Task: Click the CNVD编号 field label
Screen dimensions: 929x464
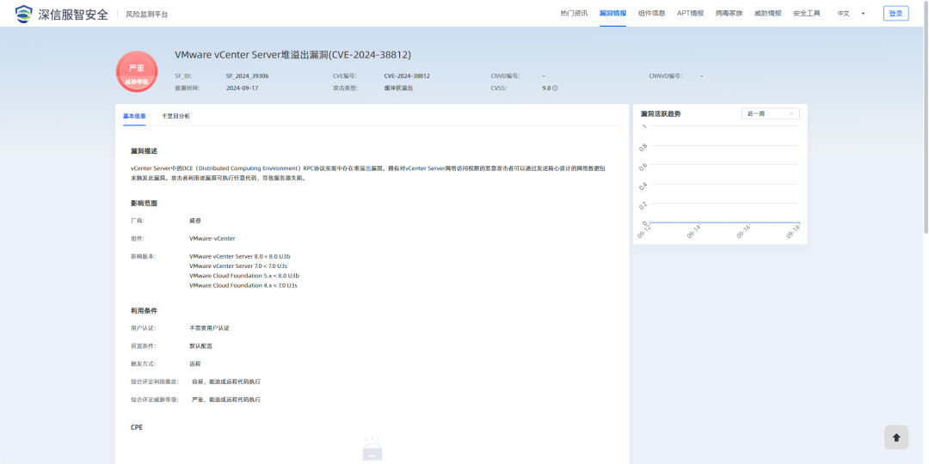Action: [506, 76]
